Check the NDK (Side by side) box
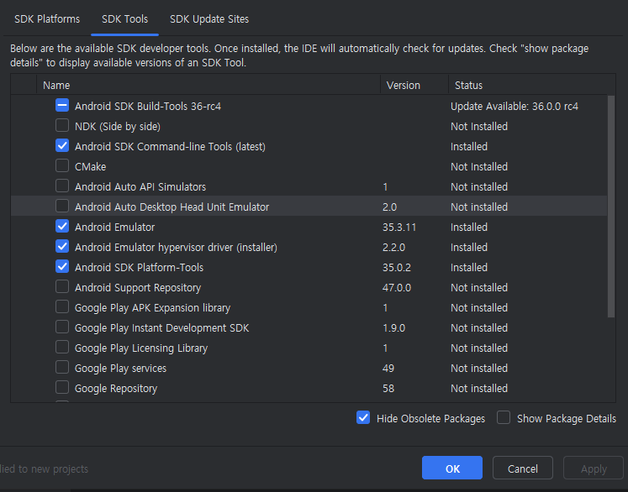Image resolution: width=628 pixels, height=492 pixels. (x=62, y=126)
